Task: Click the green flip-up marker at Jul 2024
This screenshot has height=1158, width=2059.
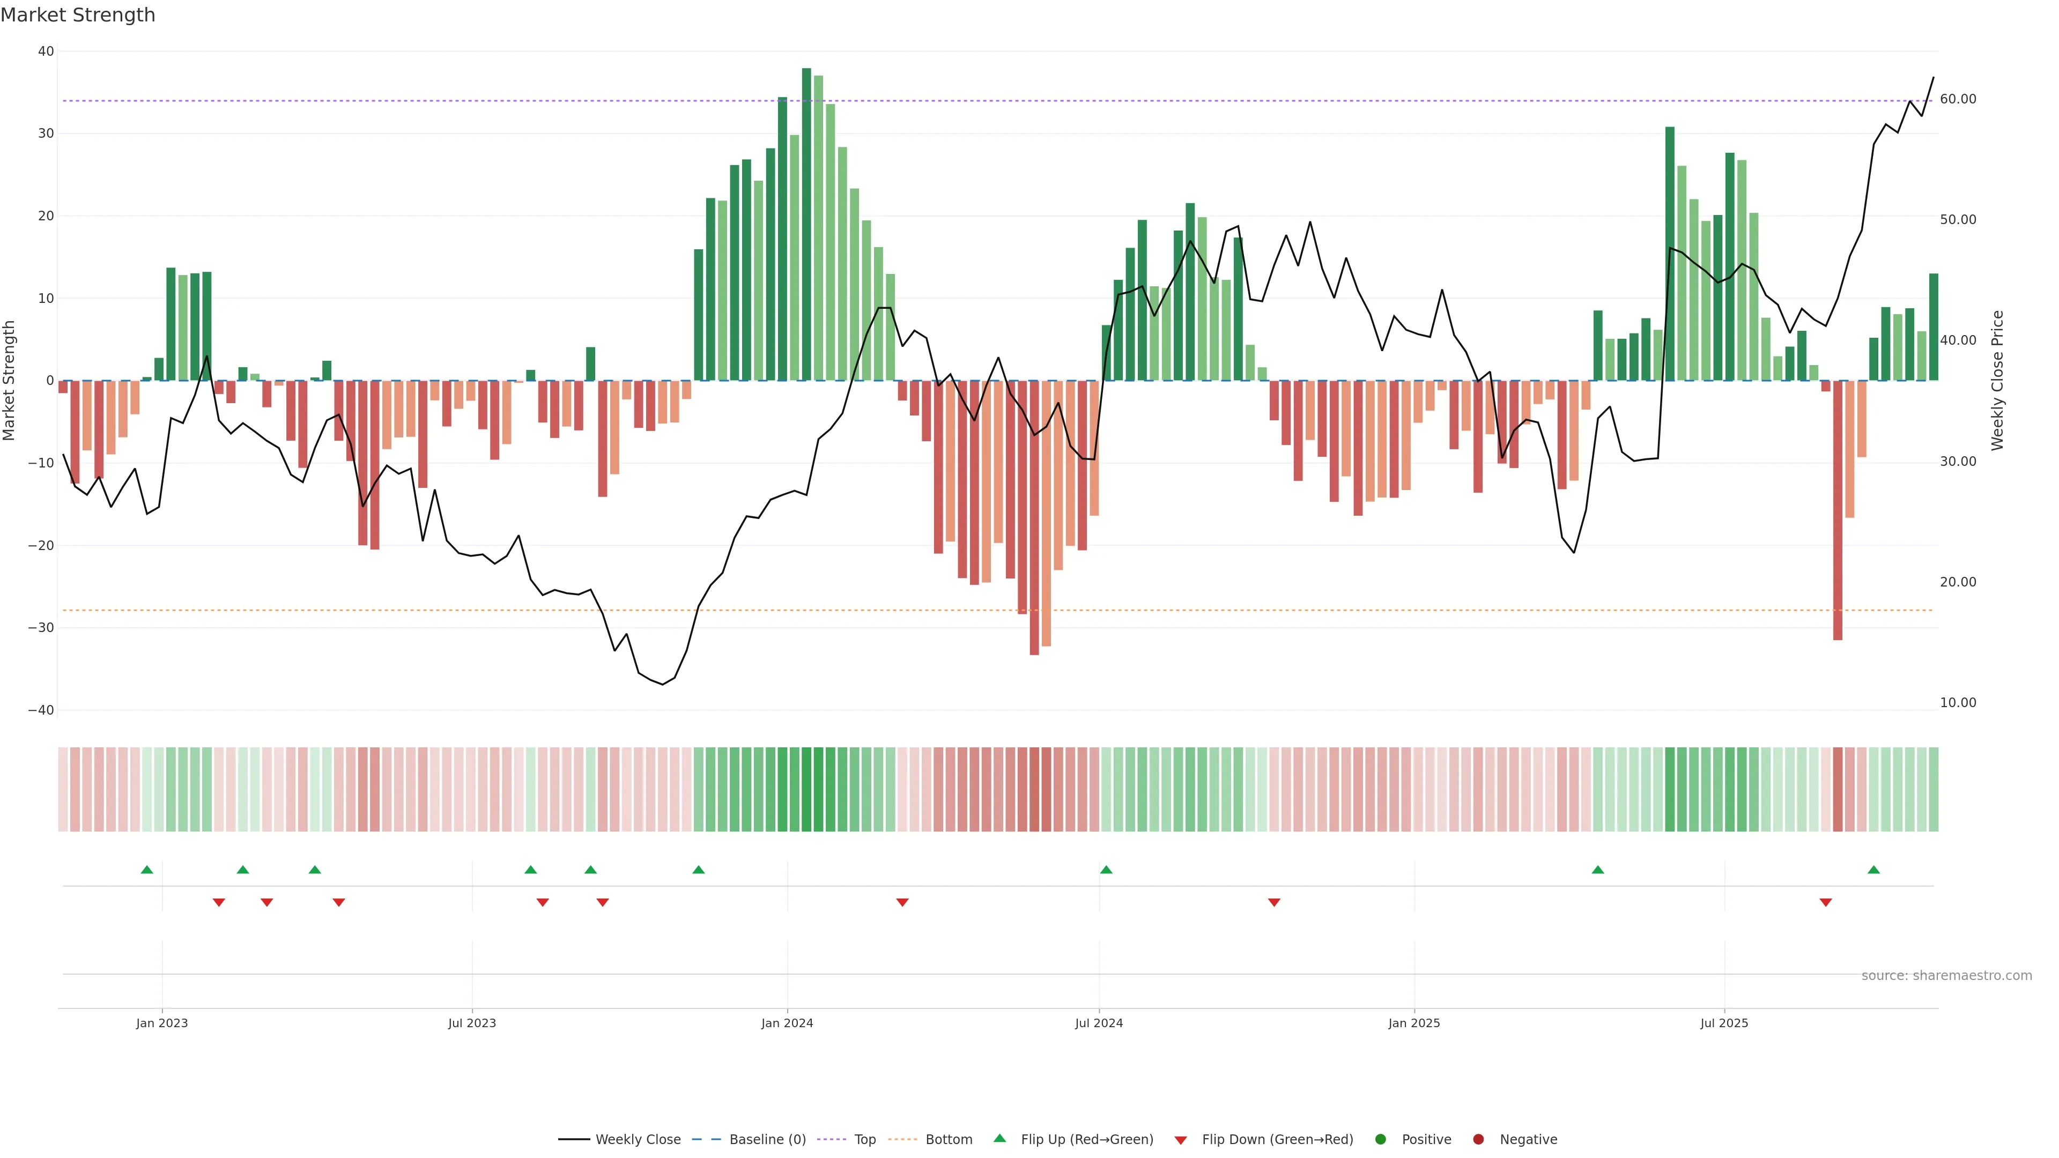Action: (1106, 870)
